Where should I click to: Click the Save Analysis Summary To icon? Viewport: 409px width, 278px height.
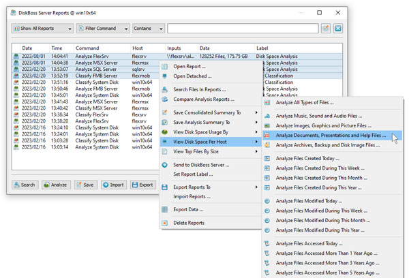pos(164,123)
